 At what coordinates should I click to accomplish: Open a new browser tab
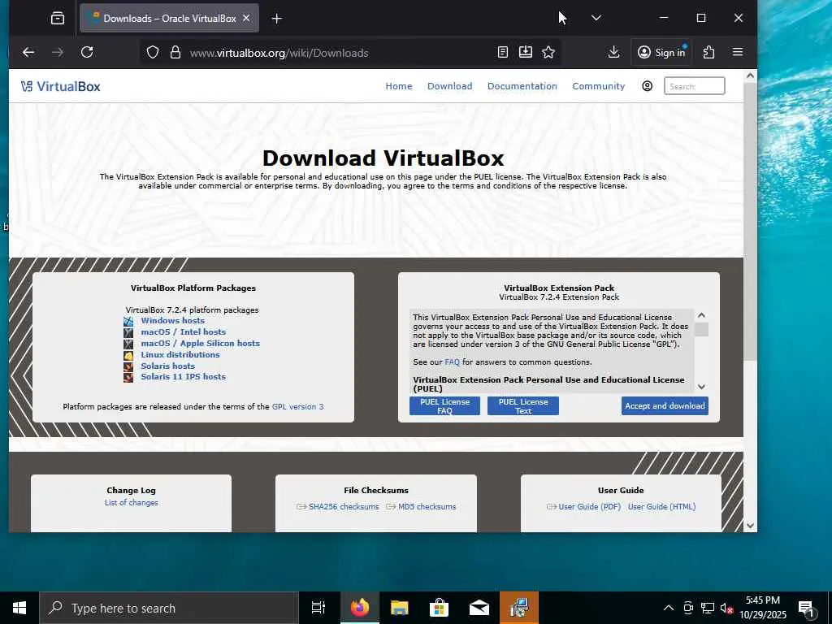[276, 19]
